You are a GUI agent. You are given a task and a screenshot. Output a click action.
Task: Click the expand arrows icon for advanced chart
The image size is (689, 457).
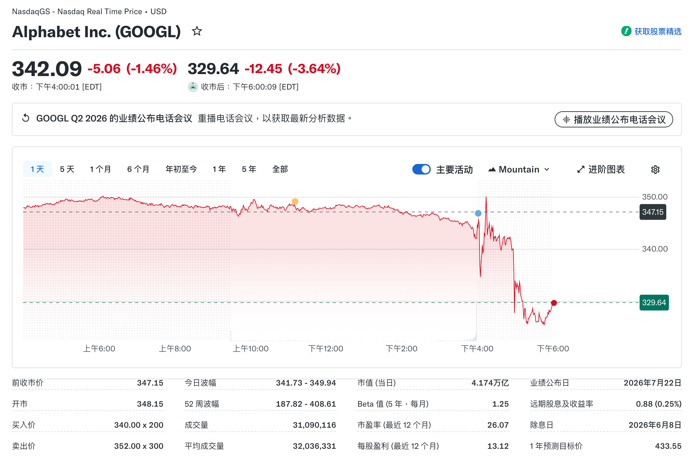click(x=581, y=170)
